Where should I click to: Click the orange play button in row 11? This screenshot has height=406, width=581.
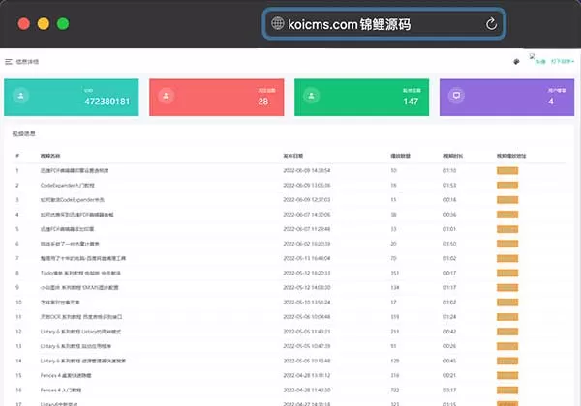pyautogui.click(x=507, y=317)
